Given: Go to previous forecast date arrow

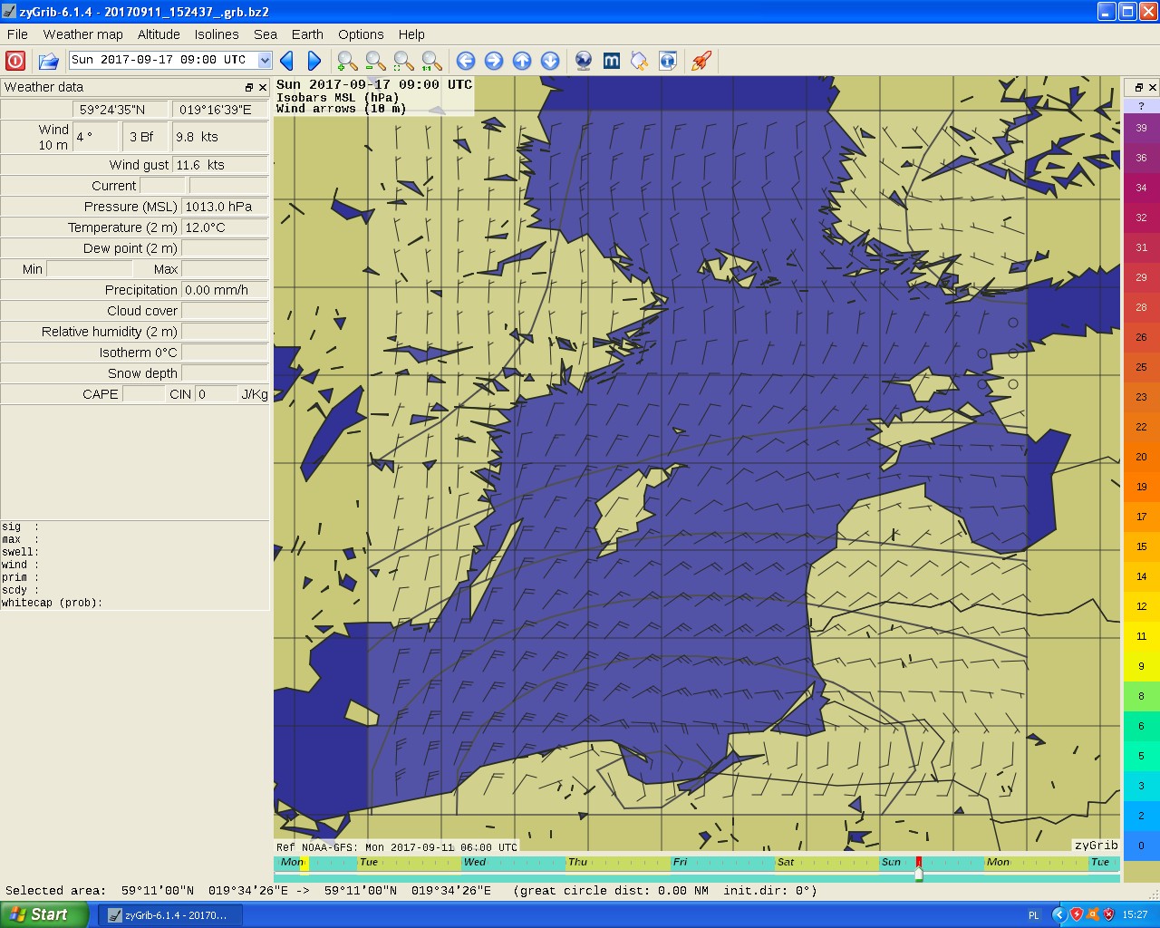Looking at the screenshot, I should coord(287,61).
